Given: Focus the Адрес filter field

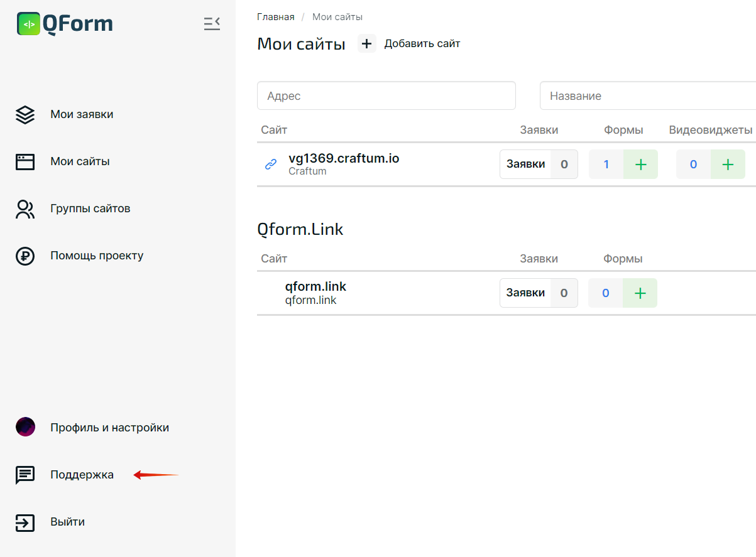Looking at the screenshot, I should click(386, 95).
